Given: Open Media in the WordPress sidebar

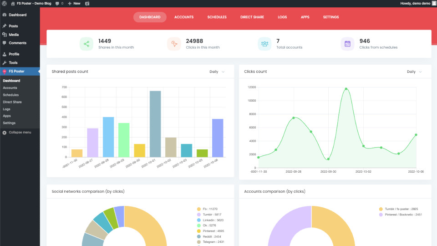Looking at the screenshot, I should click(x=14, y=35).
